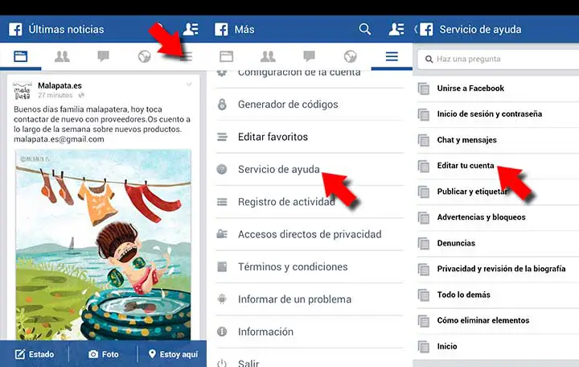
Task: Open Editar favoritos menu entry
Action: pyautogui.click(x=310, y=137)
